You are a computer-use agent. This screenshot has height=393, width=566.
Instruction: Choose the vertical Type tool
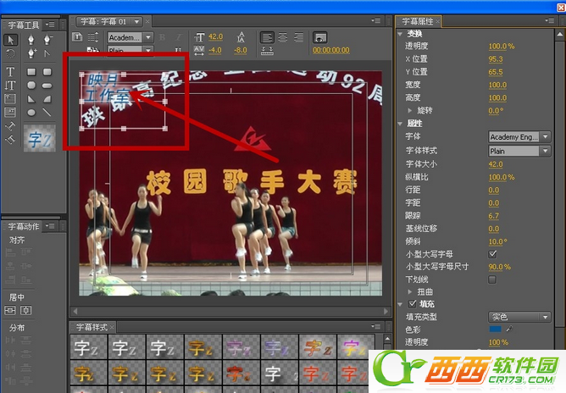coord(11,86)
